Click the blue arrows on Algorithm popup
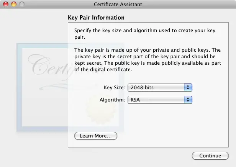 point(188,100)
